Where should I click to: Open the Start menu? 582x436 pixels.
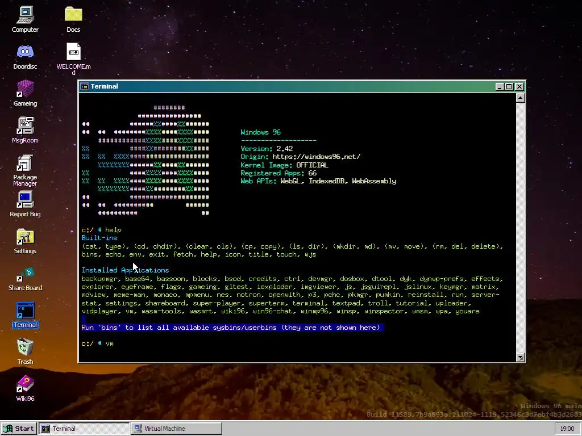click(19, 429)
